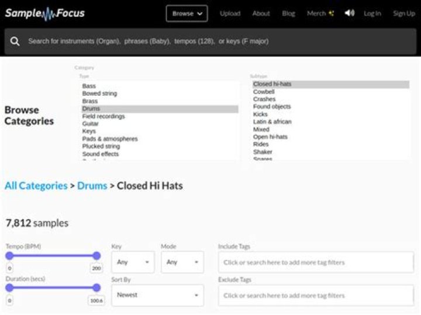Select Kicks in the Subtype list

(260, 115)
